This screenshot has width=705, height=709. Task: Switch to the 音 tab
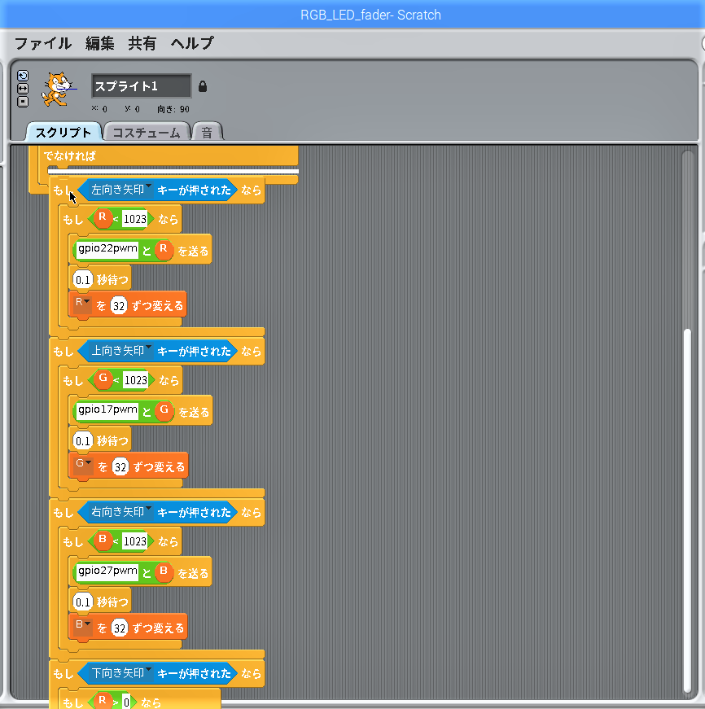[x=207, y=132]
